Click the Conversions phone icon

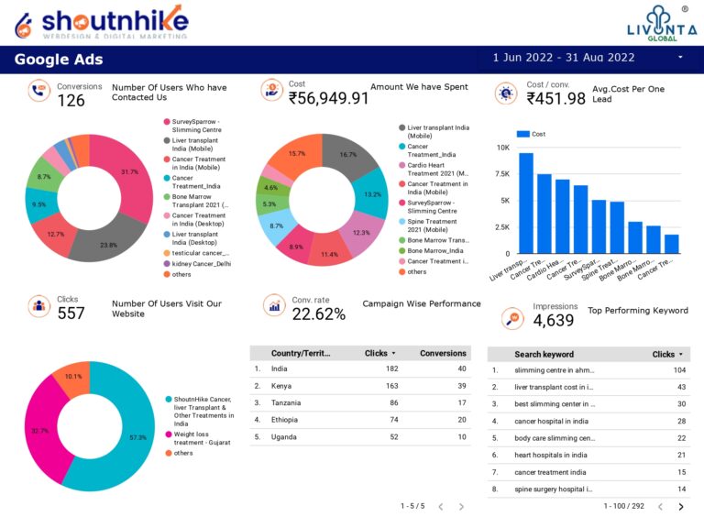point(38,91)
